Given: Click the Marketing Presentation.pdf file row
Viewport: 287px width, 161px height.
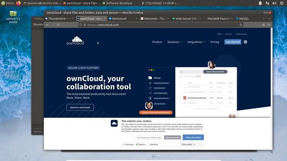Looking at the screenshot, I should [207, 98].
